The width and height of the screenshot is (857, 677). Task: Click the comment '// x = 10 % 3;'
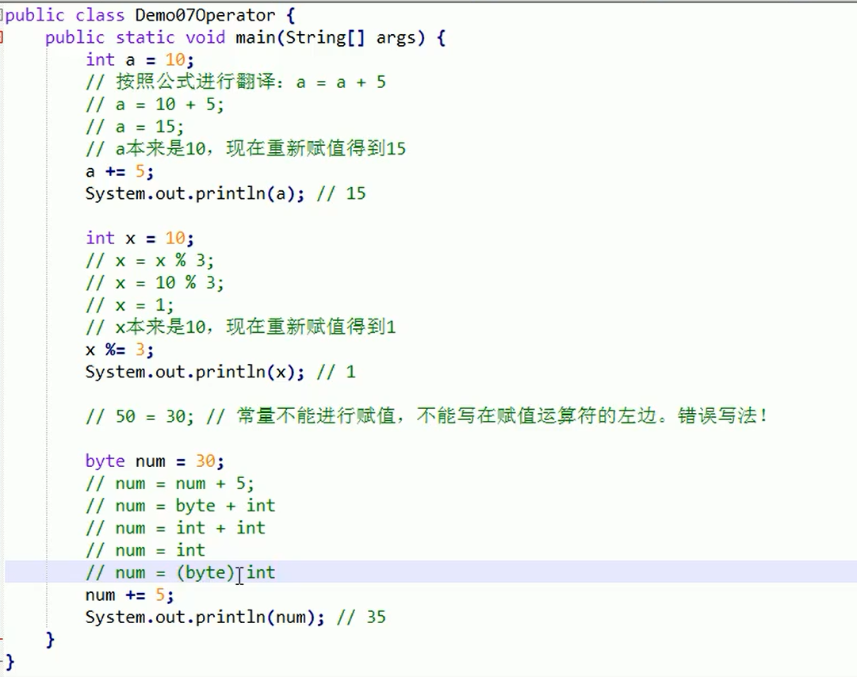pyautogui.click(x=155, y=283)
